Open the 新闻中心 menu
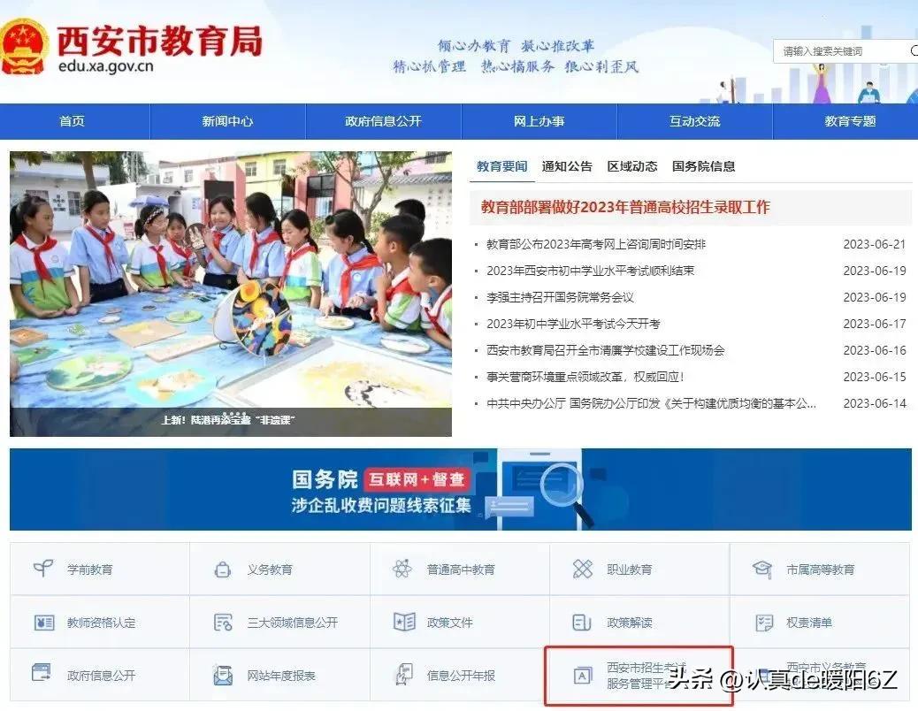918x711 pixels. pyautogui.click(x=228, y=121)
